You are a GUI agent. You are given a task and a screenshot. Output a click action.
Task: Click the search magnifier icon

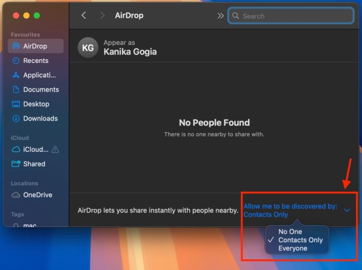[x=236, y=16]
